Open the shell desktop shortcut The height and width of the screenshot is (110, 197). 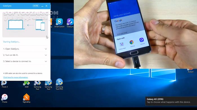[26, 84]
